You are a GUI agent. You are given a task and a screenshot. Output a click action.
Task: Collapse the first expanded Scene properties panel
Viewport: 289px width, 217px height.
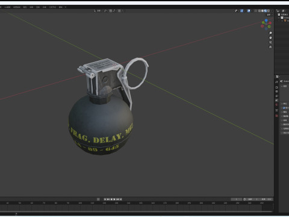tap(282, 86)
